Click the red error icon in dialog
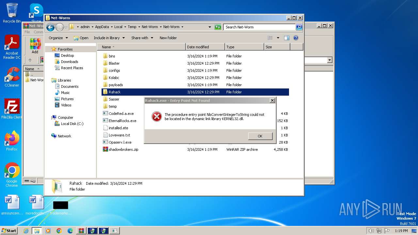 click(x=157, y=117)
